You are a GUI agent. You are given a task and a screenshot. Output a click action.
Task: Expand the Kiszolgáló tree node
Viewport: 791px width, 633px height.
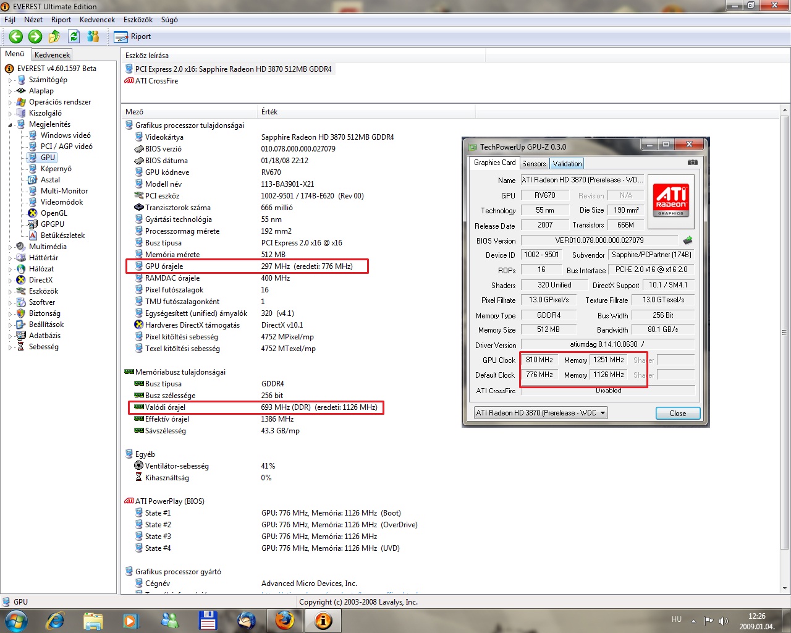tap(10, 114)
